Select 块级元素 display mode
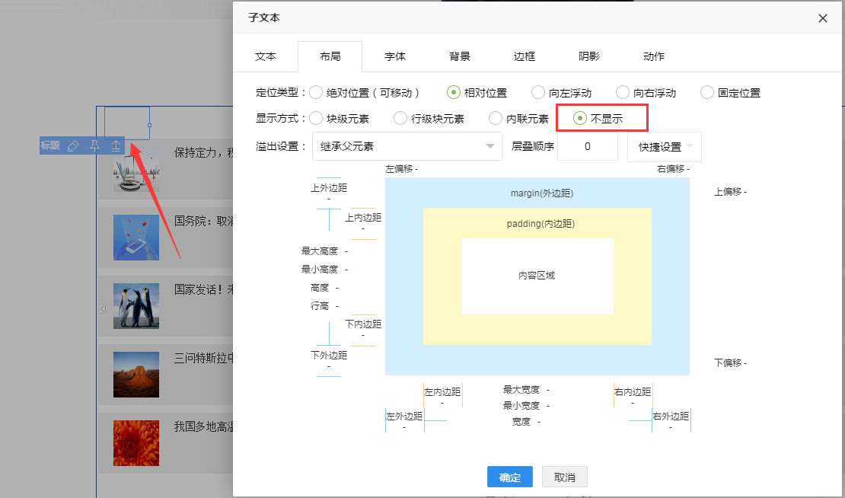This screenshot has width=845, height=498. (316, 119)
